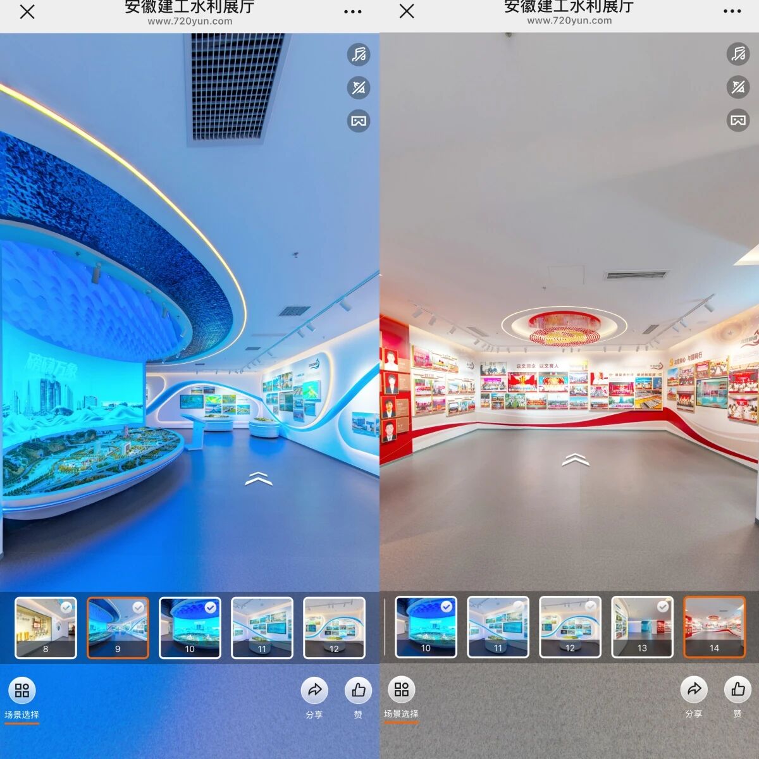Switch to scene thumbnail 13
Viewport: 759px width, 759px height.
pyautogui.click(x=642, y=627)
